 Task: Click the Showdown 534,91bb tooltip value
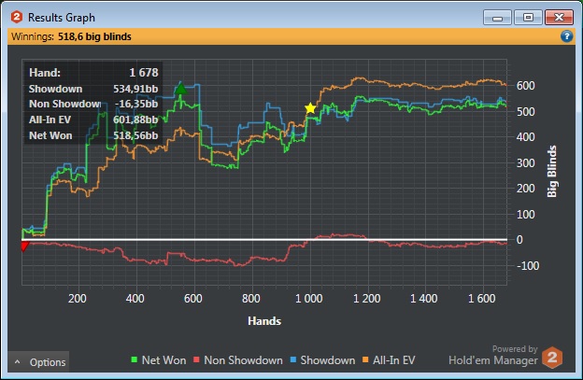(x=135, y=89)
